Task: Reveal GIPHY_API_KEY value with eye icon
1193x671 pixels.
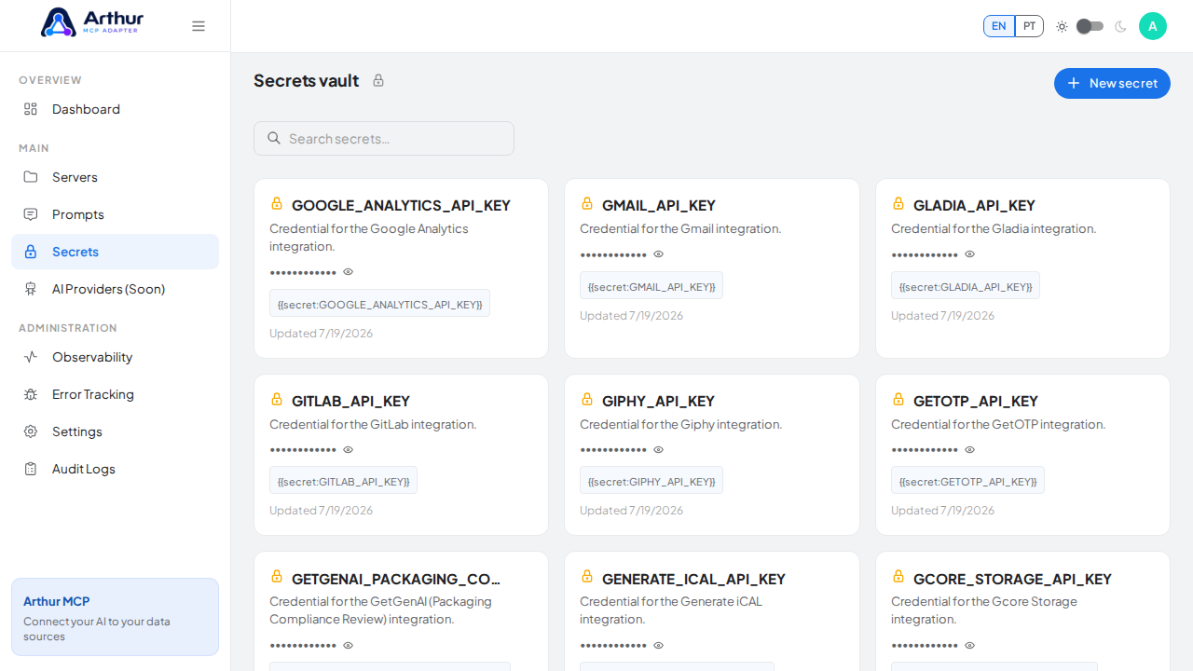Action: (659, 450)
